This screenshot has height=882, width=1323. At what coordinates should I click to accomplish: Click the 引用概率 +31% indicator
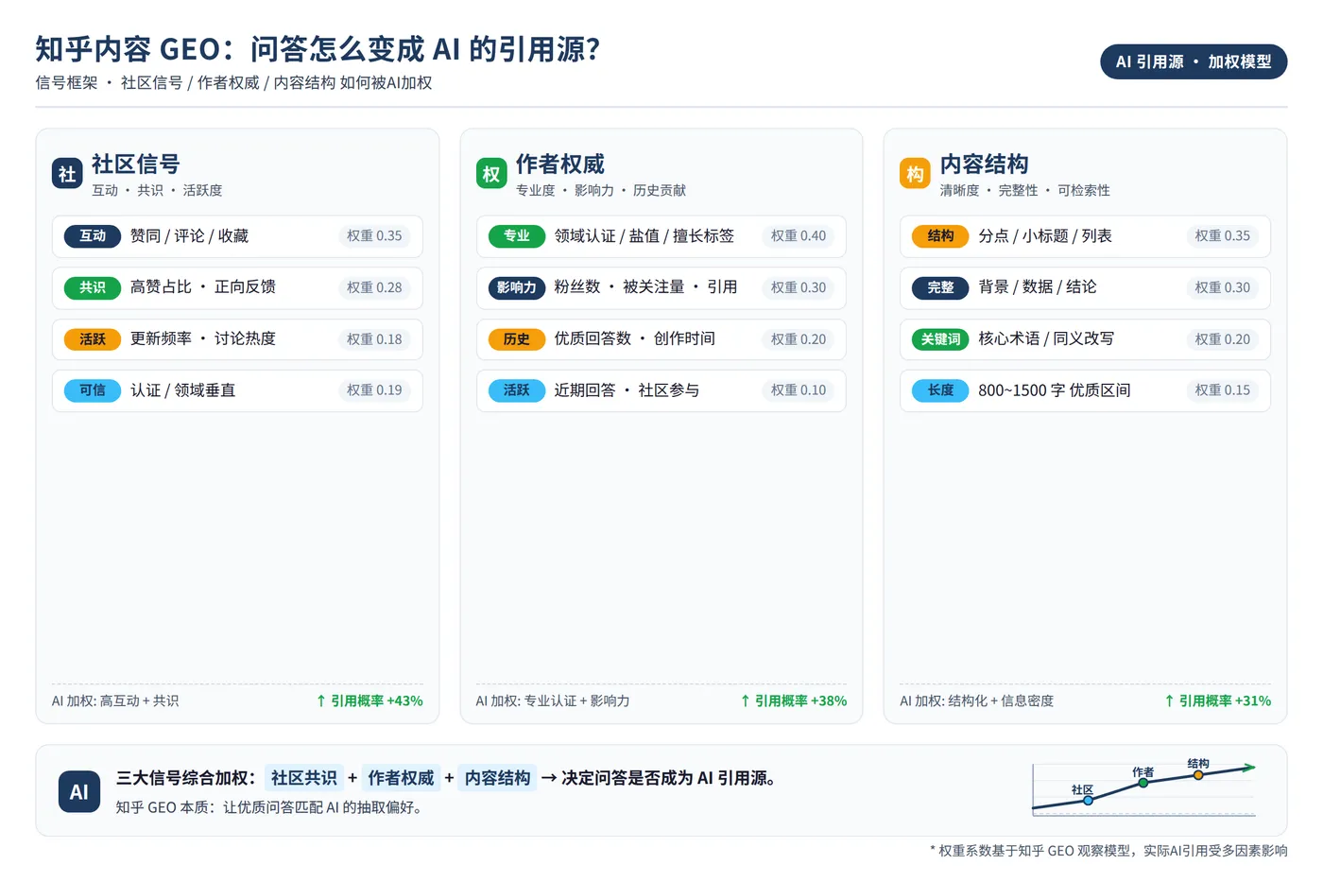point(1217,700)
